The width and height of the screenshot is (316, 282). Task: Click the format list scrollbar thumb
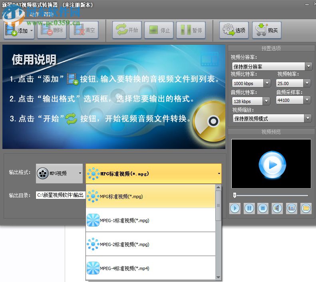tap(218, 206)
